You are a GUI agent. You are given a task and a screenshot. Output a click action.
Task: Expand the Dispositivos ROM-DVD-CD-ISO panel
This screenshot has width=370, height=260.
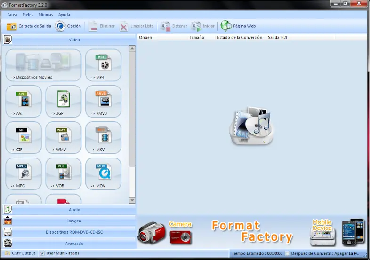click(x=69, y=232)
